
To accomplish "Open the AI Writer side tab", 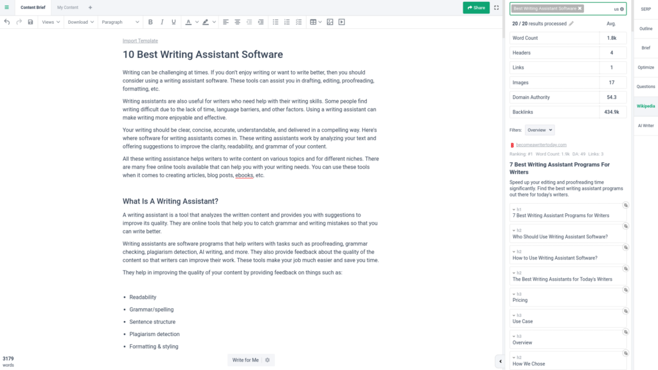I will (646, 125).
